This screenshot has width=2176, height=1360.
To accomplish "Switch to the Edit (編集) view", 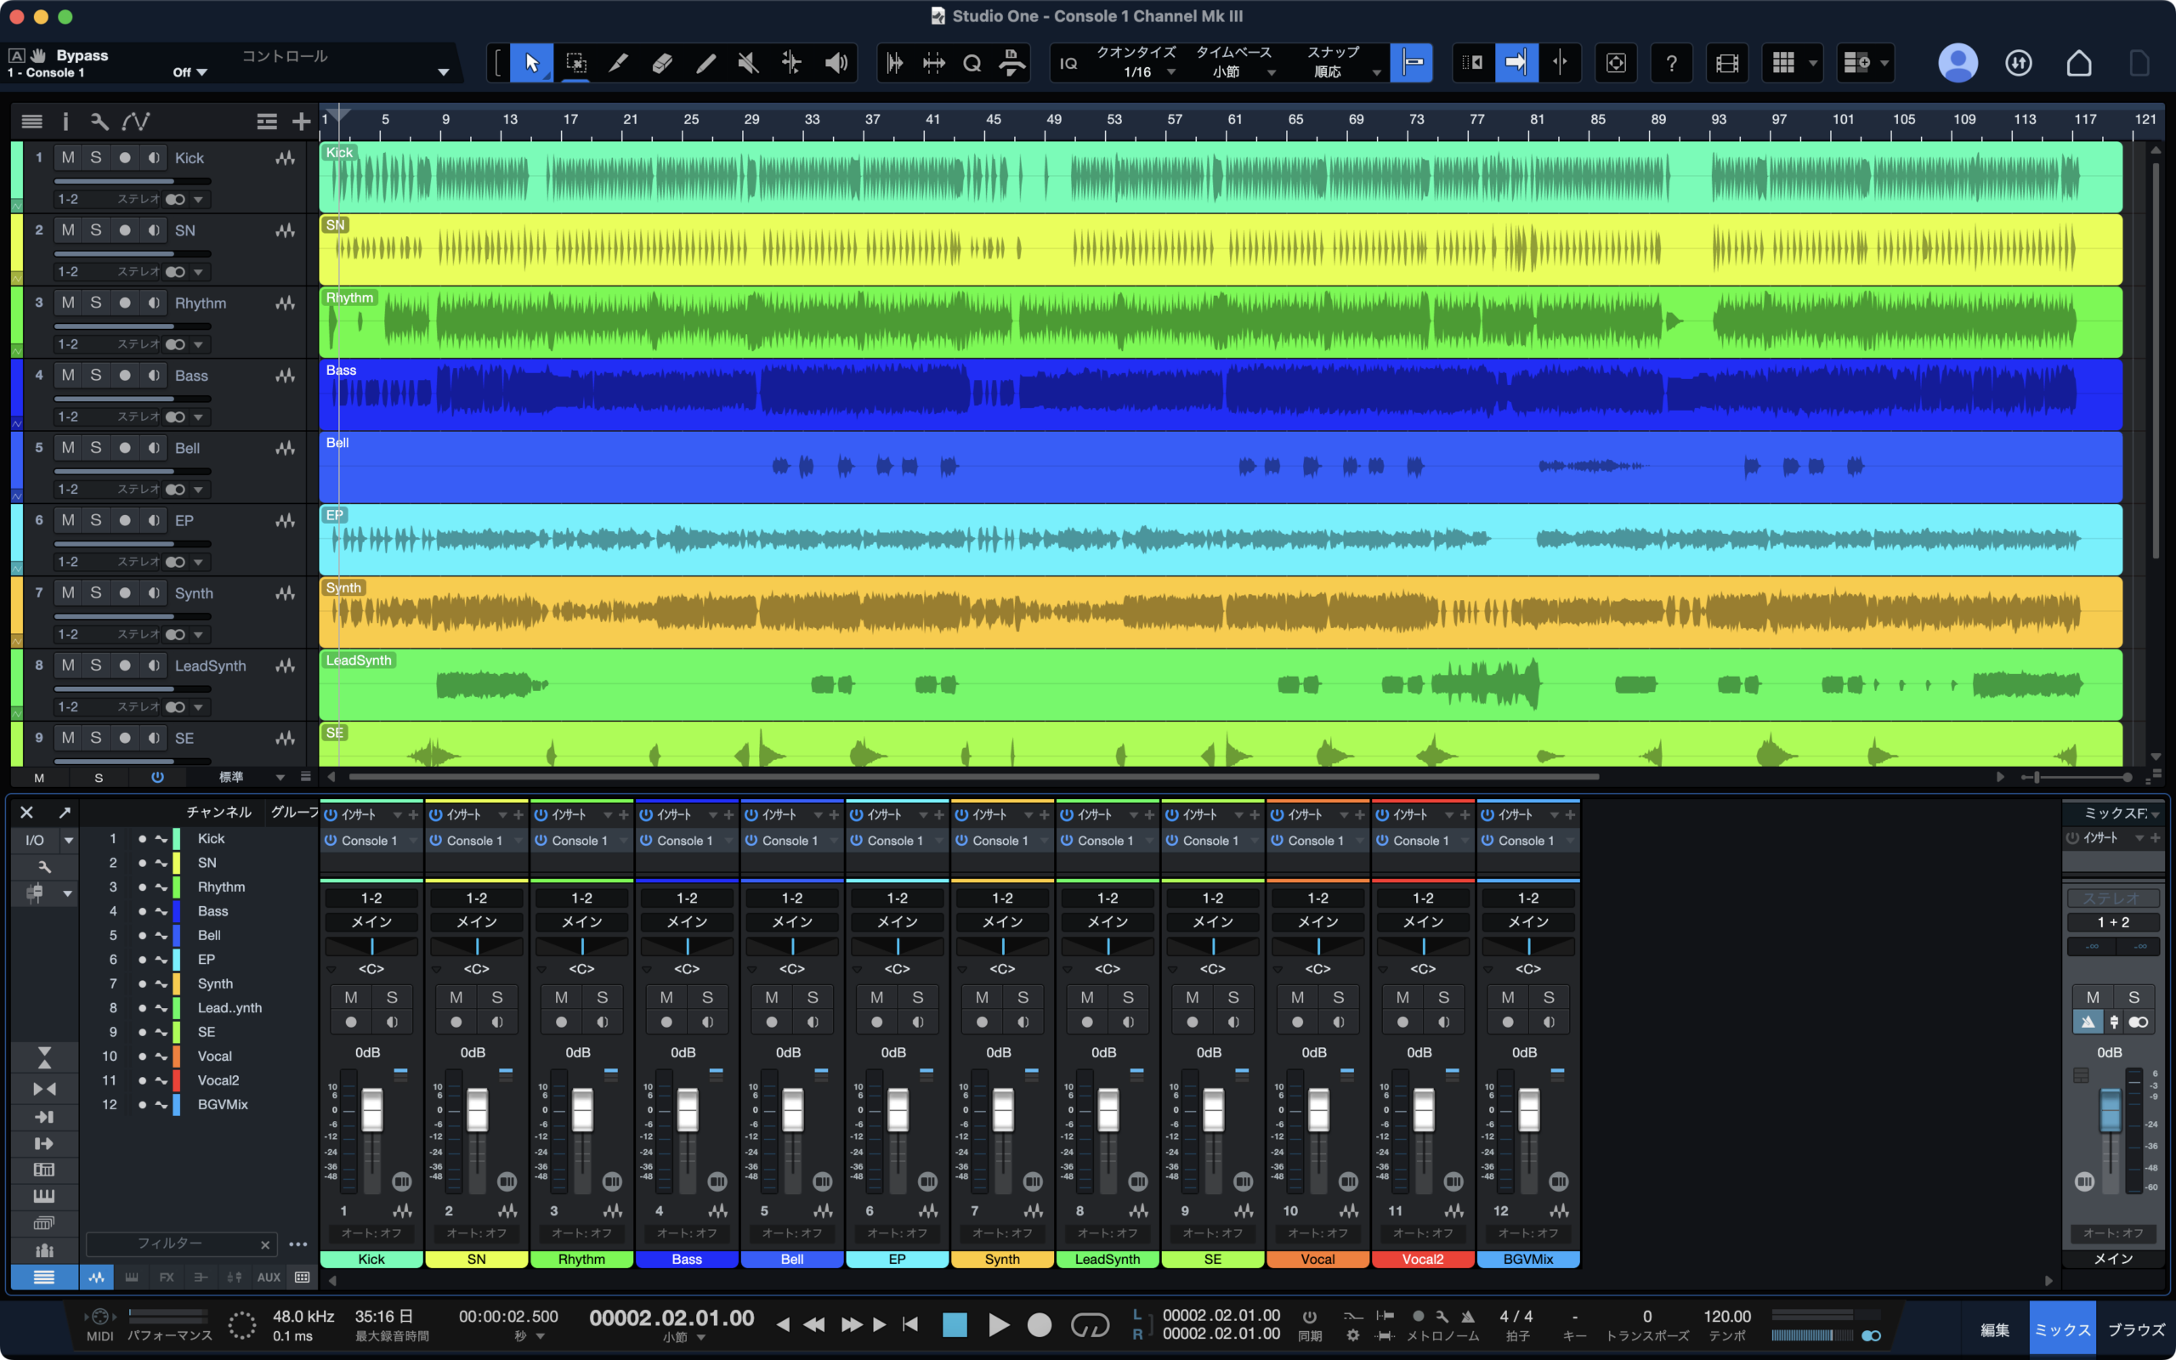I will pos(1993,1330).
